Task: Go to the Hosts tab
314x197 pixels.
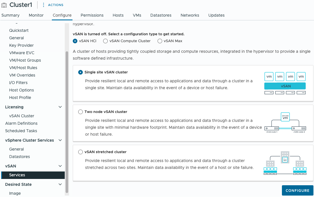Action: coord(118,15)
